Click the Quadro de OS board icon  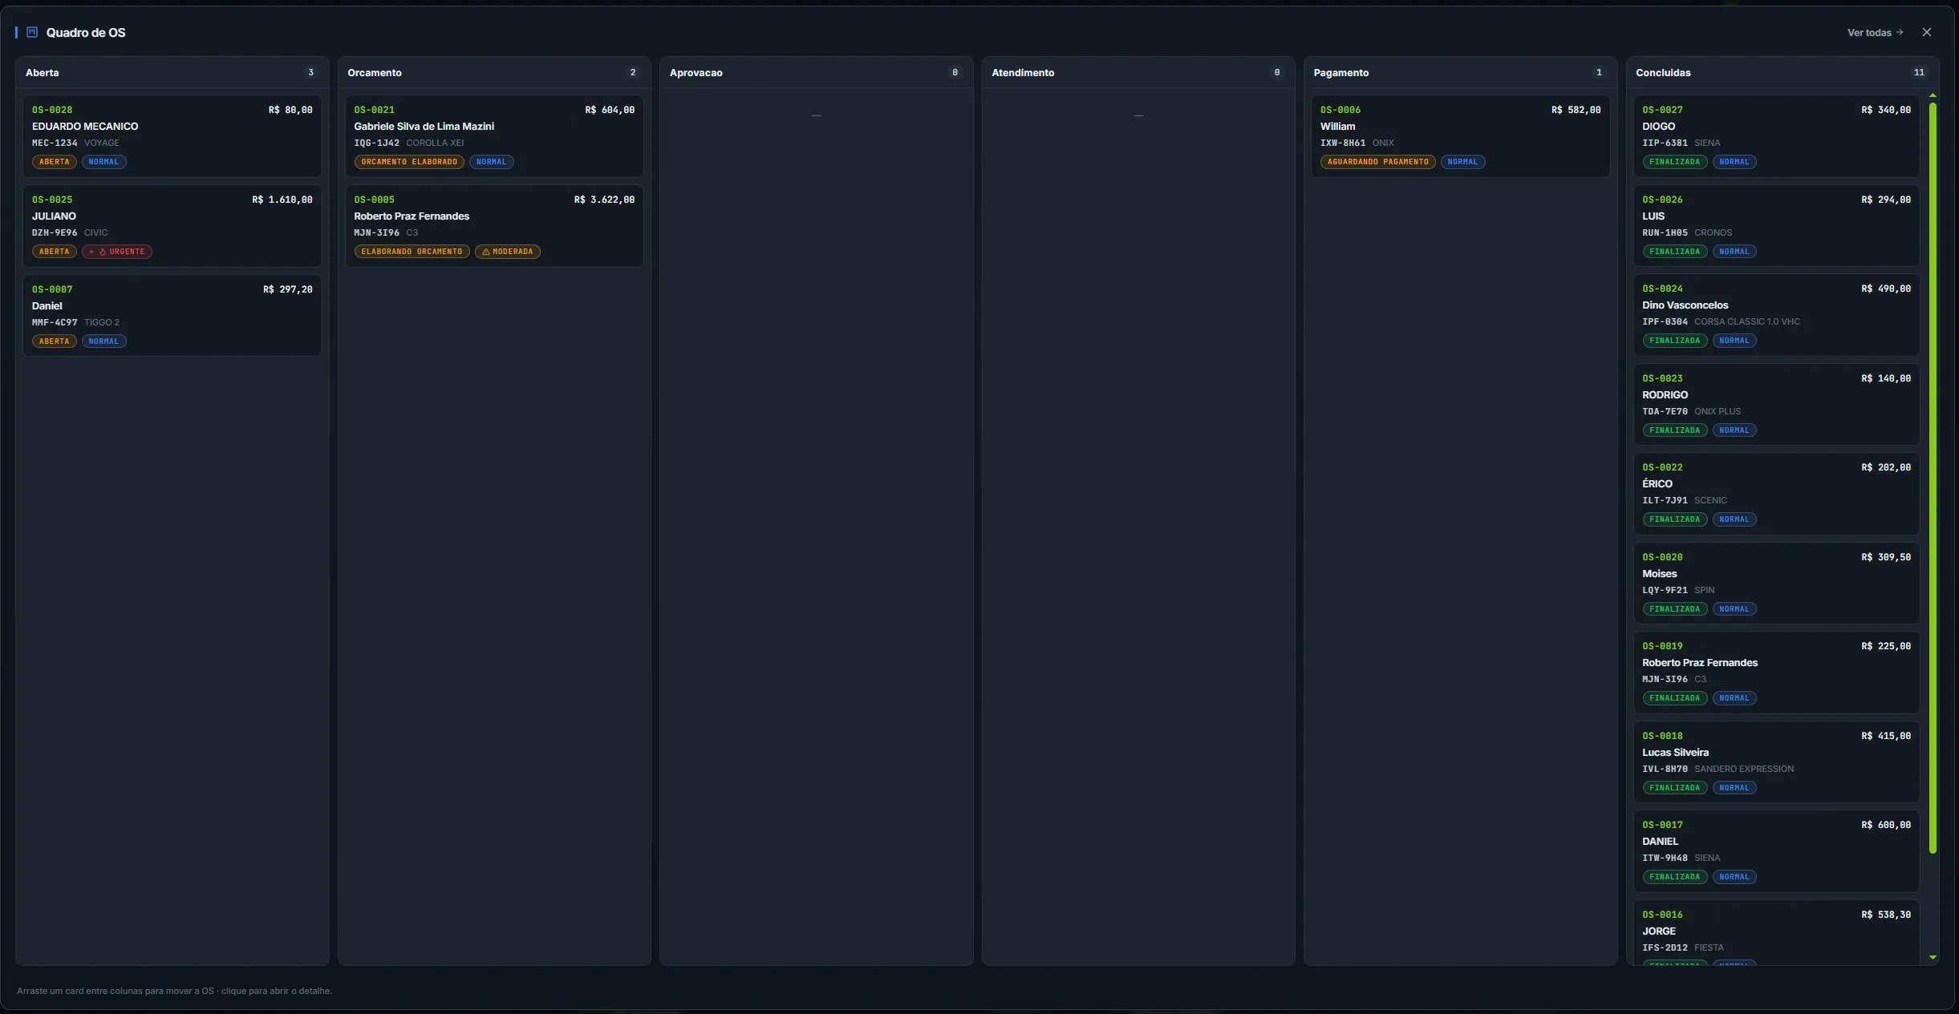click(32, 32)
